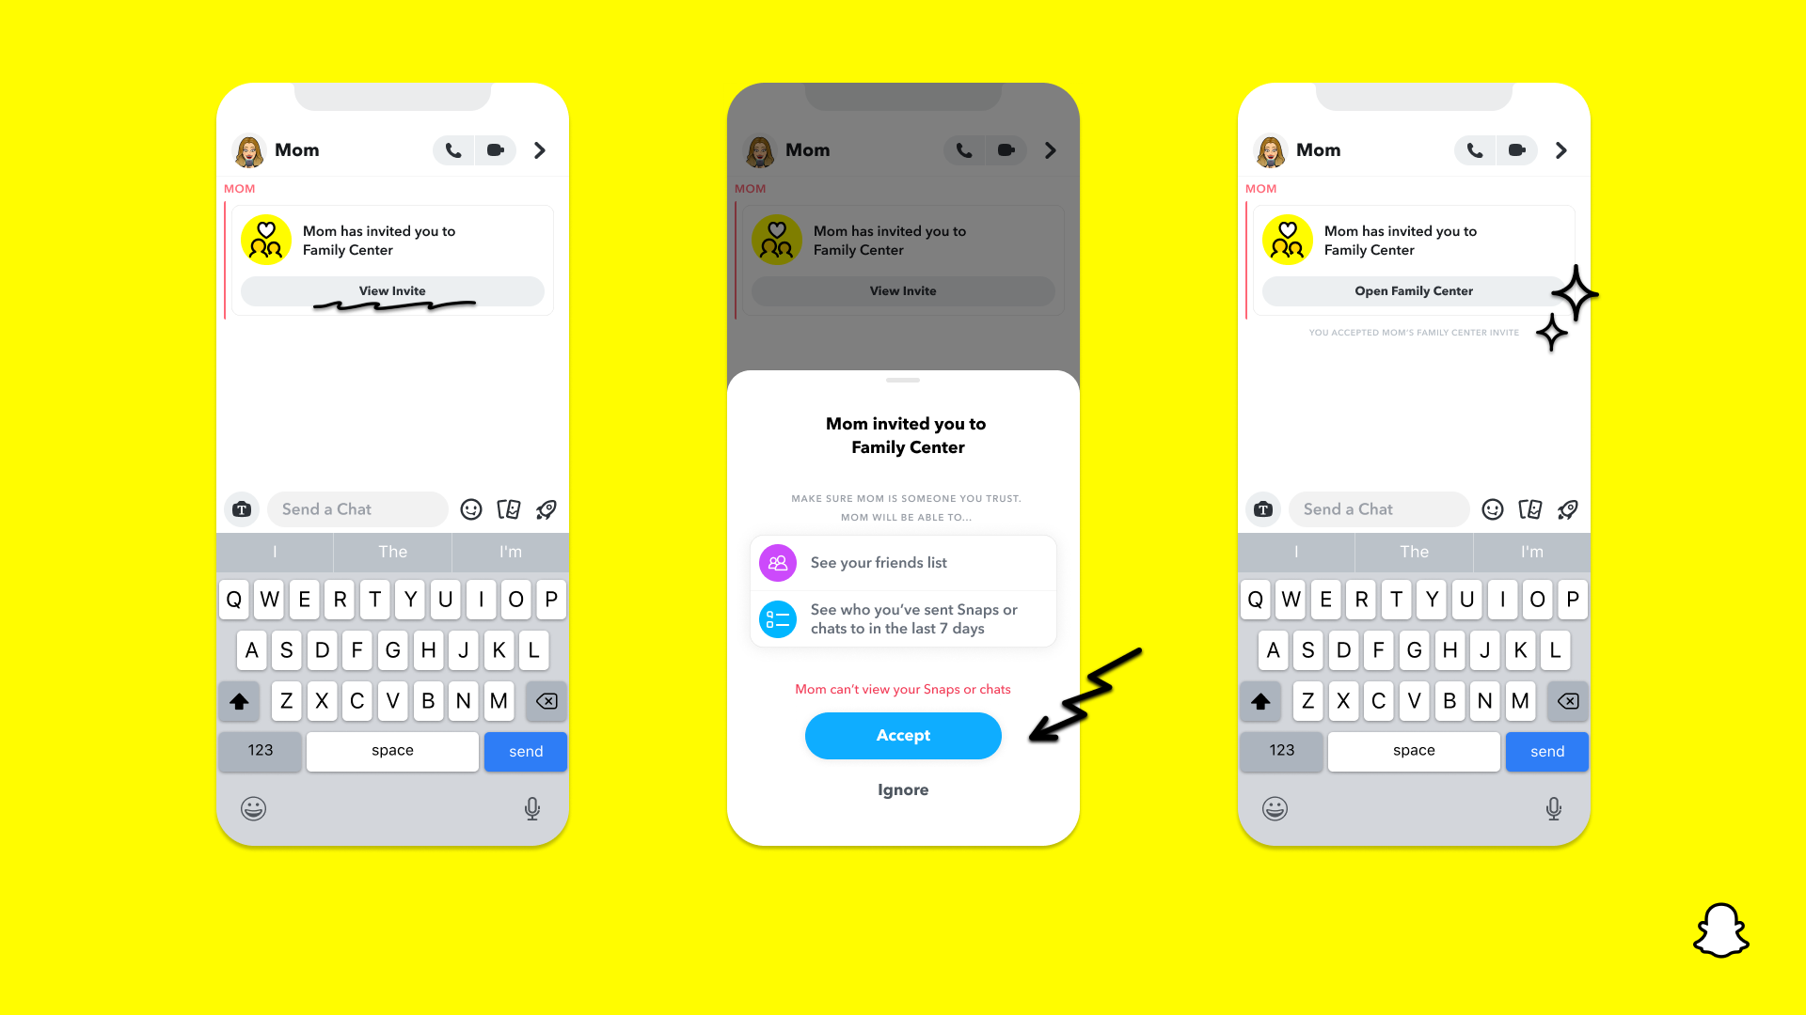The width and height of the screenshot is (1806, 1015).
Task: Tap the phone call icon in Mom's chat
Action: [x=451, y=148]
